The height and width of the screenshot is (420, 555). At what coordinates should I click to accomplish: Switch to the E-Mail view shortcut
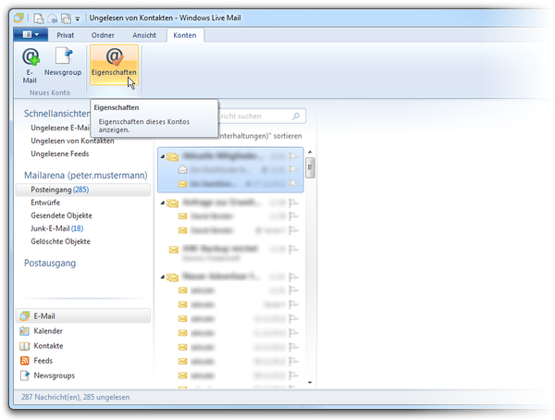point(83,315)
